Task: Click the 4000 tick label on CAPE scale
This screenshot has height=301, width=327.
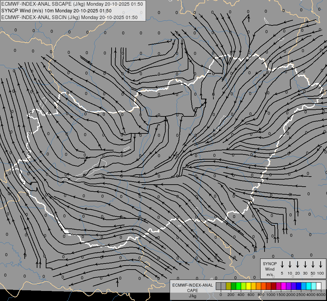Action: pos(311,295)
